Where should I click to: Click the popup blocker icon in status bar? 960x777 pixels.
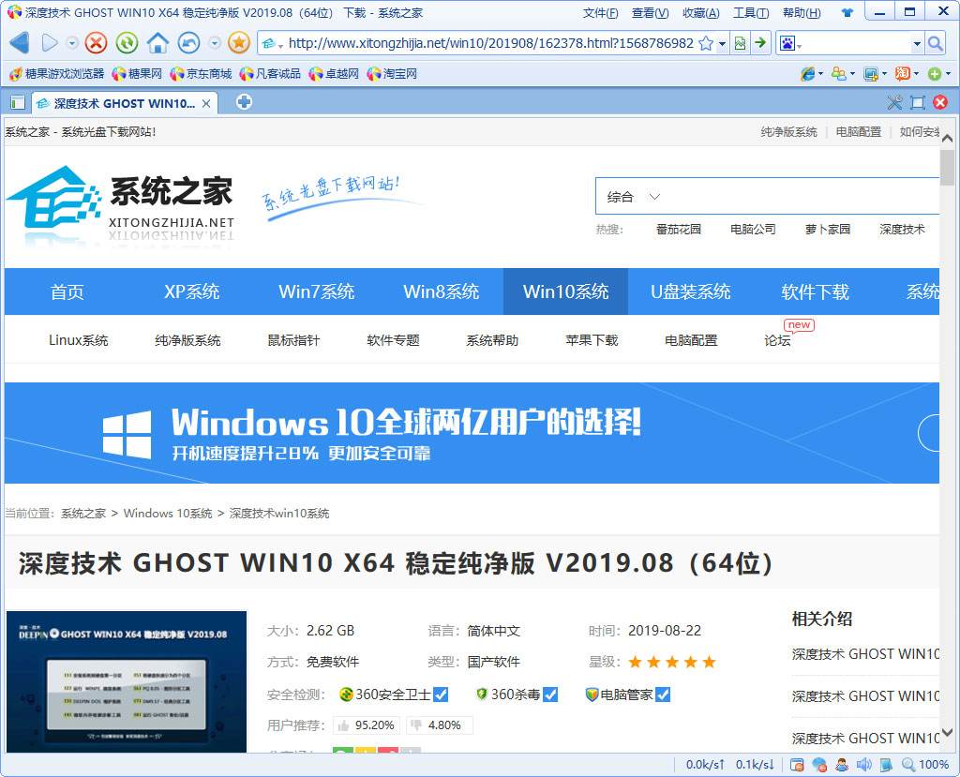click(x=797, y=764)
